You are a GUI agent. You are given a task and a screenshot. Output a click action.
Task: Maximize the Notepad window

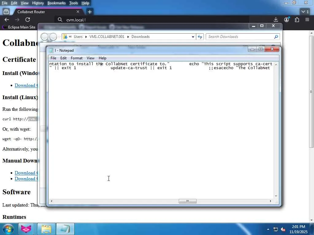261,49
